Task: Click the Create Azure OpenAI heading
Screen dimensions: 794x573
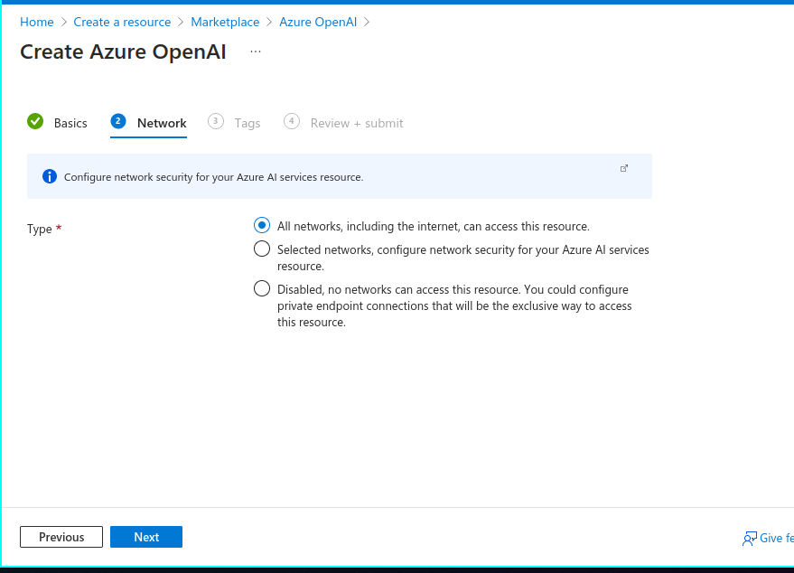Action: pos(123,52)
